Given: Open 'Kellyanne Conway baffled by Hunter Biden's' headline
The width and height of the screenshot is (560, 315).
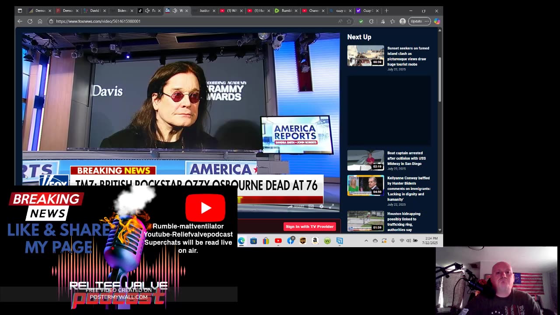Looking at the screenshot, I should [x=409, y=189].
